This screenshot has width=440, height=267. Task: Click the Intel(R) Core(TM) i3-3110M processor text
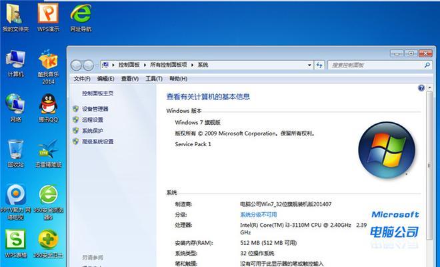(x=303, y=228)
